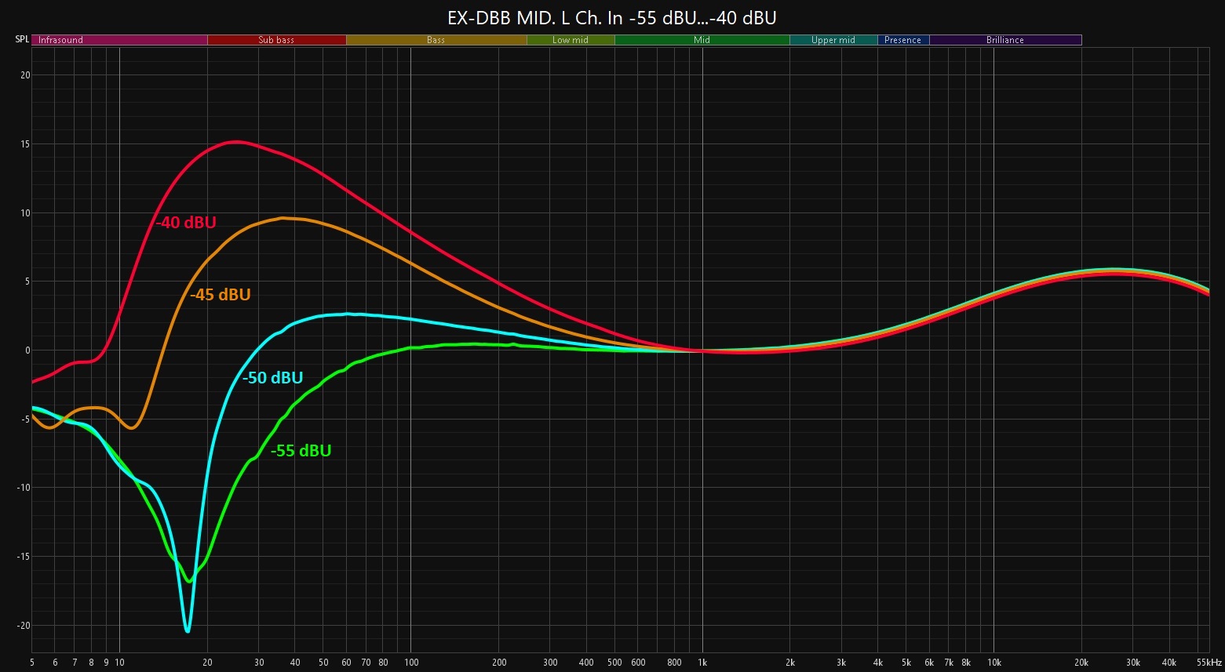Click the Sub bass frequency band label
Screen dimensions: 1225x672
pos(276,40)
